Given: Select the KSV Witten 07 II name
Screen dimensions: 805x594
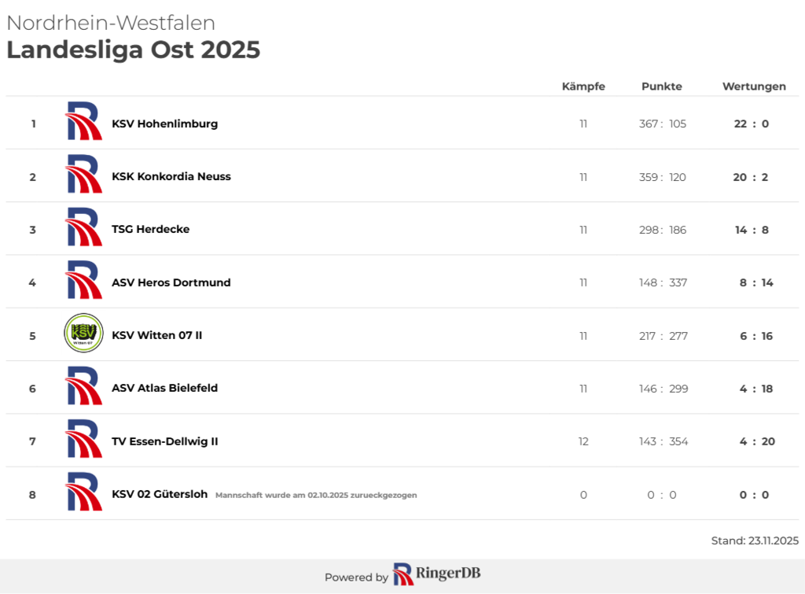Looking at the screenshot, I should coord(157,335).
